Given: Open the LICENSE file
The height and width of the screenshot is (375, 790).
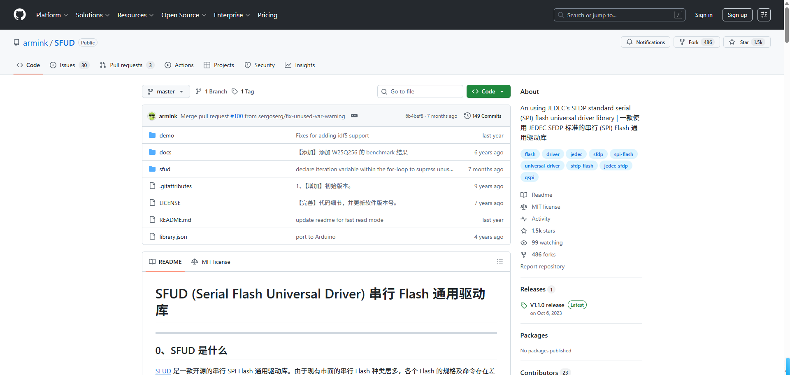Looking at the screenshot, I should coord(170,203).
